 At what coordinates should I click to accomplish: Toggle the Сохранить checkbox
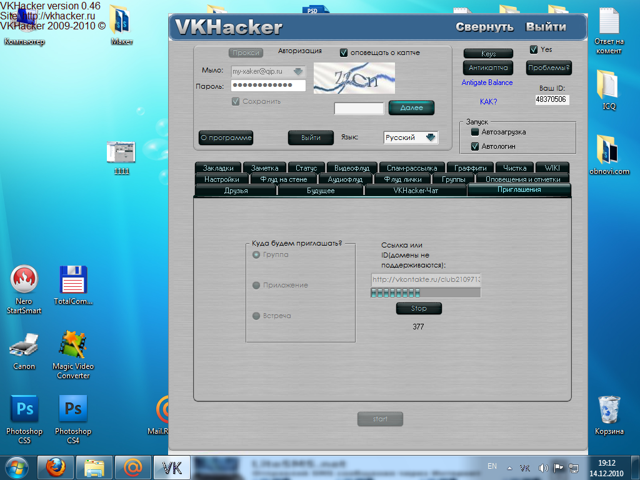point(236,101)
